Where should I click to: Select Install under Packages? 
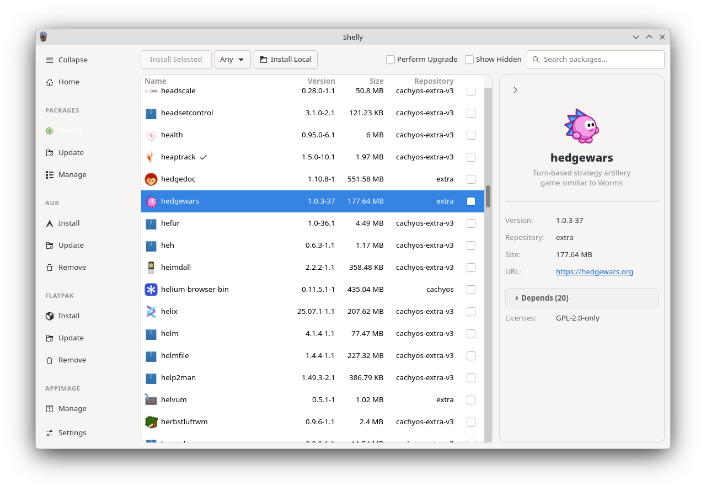click(68, 130)
